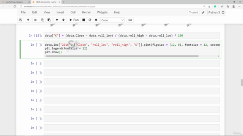Click the vertical page scrollbar thumb
The image size is (243, 136).
[x=242, y=82]
